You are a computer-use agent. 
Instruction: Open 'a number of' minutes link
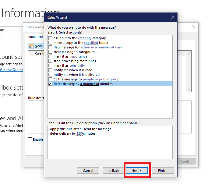(90, 84)
